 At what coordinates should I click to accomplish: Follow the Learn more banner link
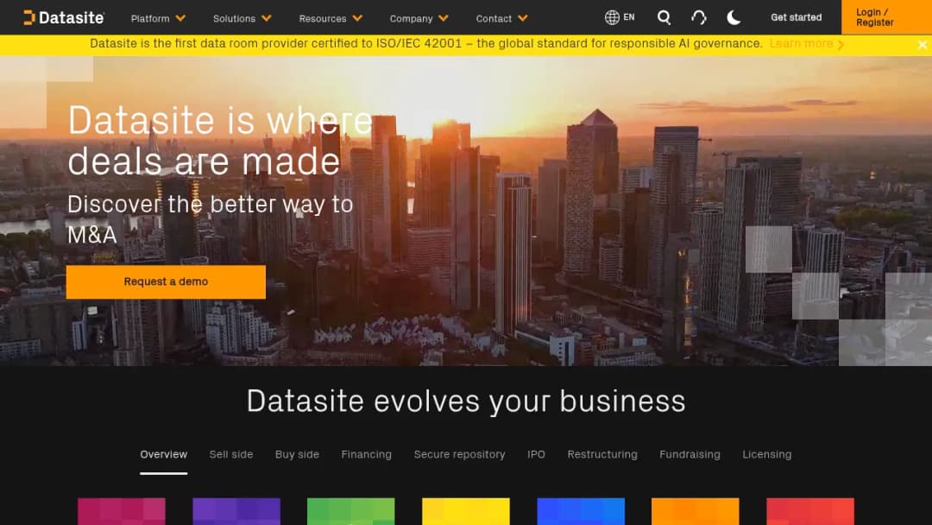tap(807, 44)
